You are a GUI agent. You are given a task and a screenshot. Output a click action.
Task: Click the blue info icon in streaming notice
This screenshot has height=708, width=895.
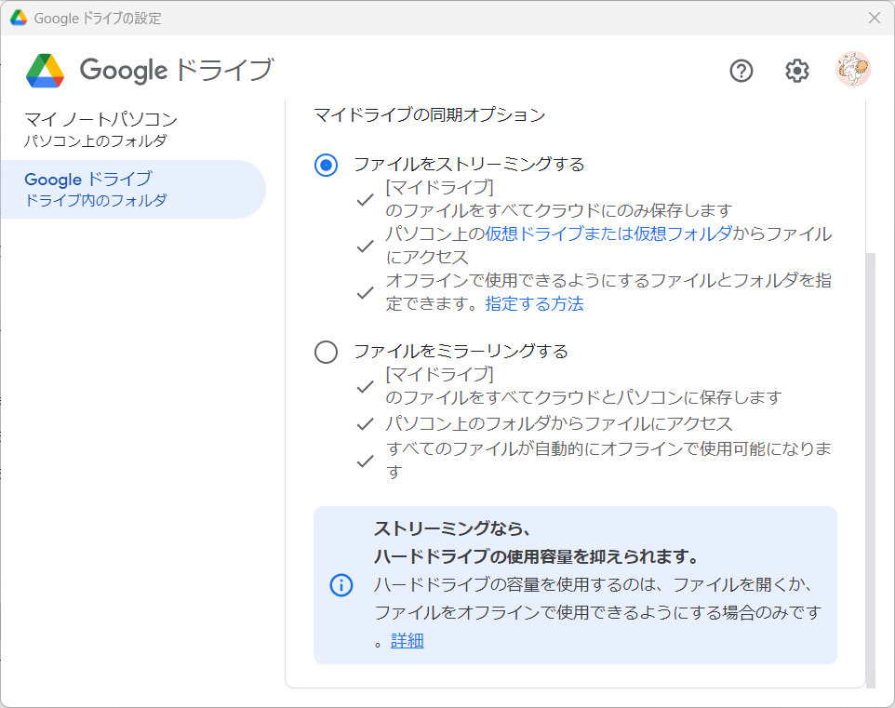(x=341, y=585)
